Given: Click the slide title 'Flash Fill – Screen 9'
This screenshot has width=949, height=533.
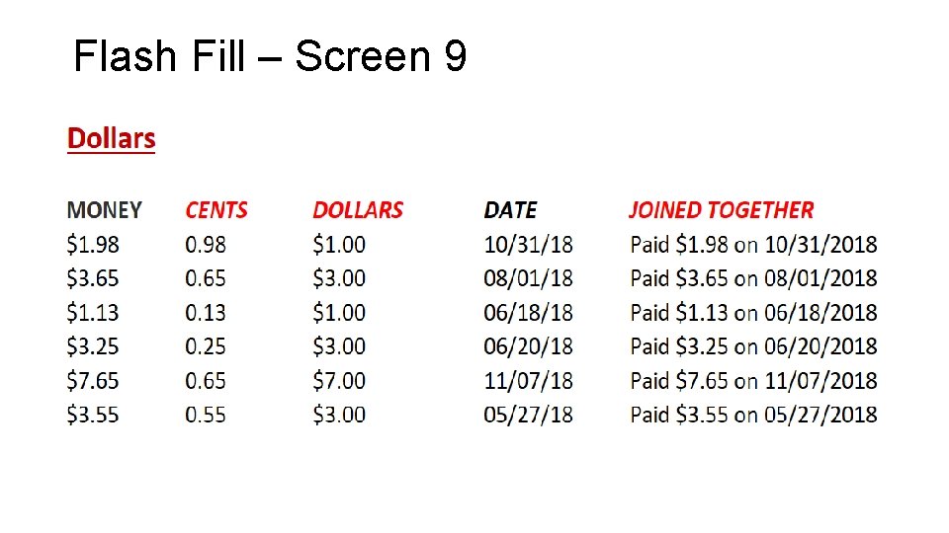Looking at the screenshot, I should pos(270,56).
